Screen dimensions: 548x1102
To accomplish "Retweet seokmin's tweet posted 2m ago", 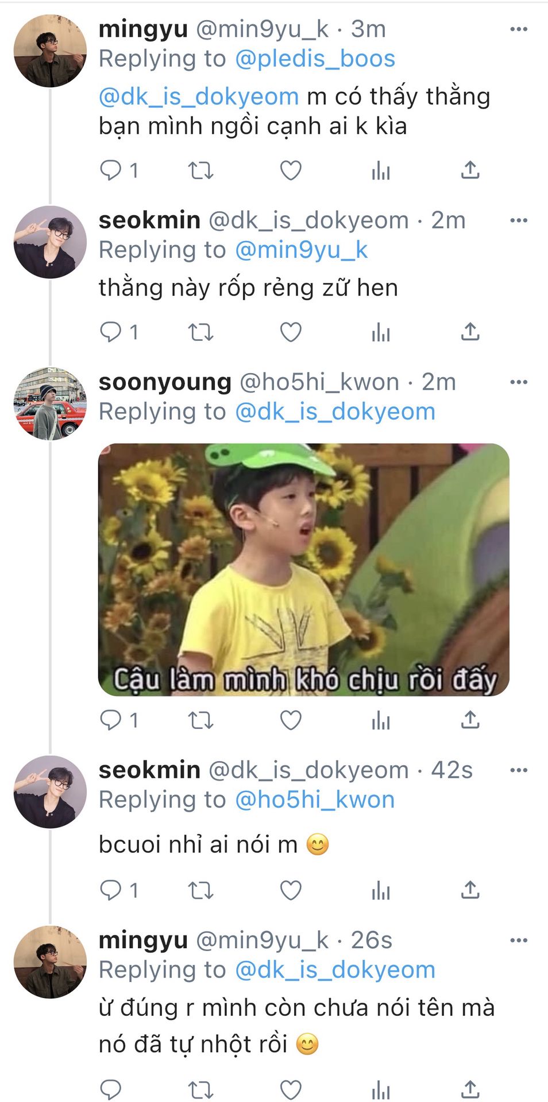I will pos(201,332).
